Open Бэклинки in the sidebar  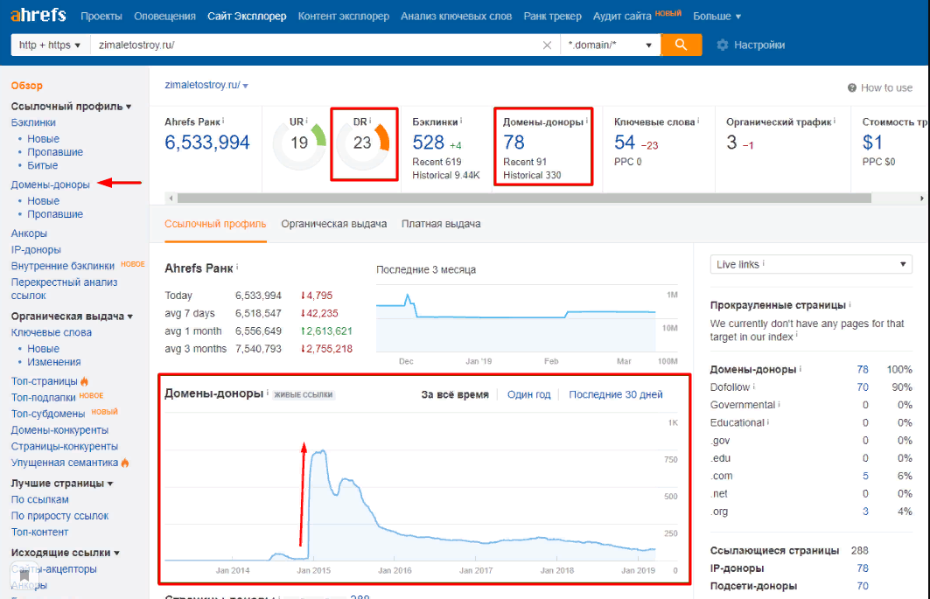point(33,122)
